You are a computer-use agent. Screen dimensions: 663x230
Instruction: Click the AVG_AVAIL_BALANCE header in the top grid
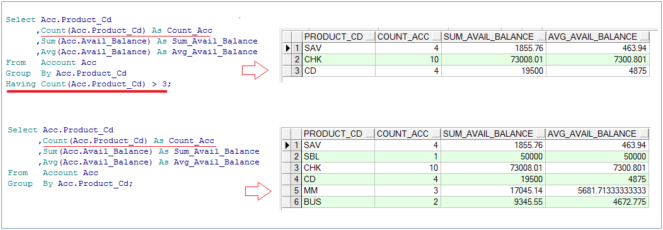click(592, 37)
